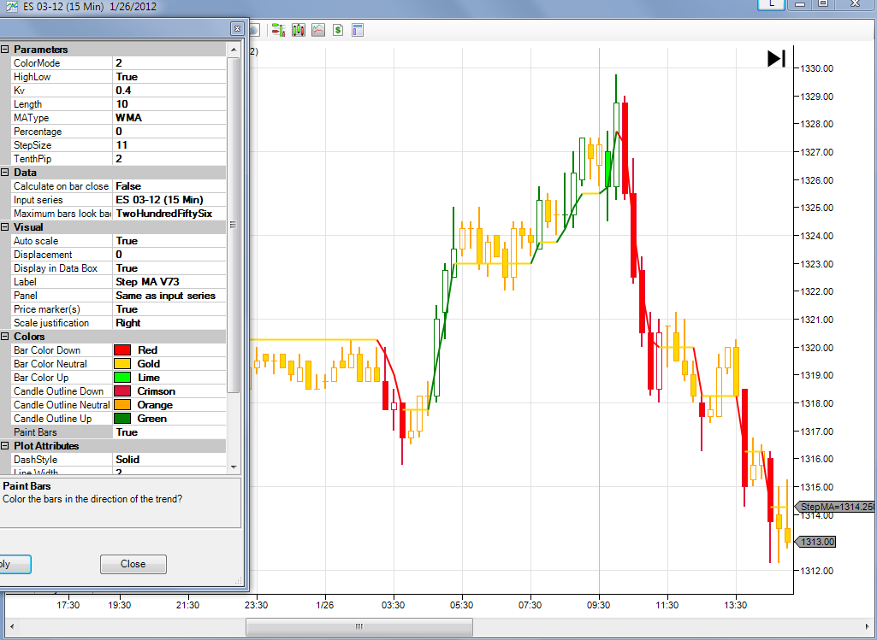Open Chart Trader from red-green arrows icon
Screen dimensions: 877x640
tap(278, 30)
